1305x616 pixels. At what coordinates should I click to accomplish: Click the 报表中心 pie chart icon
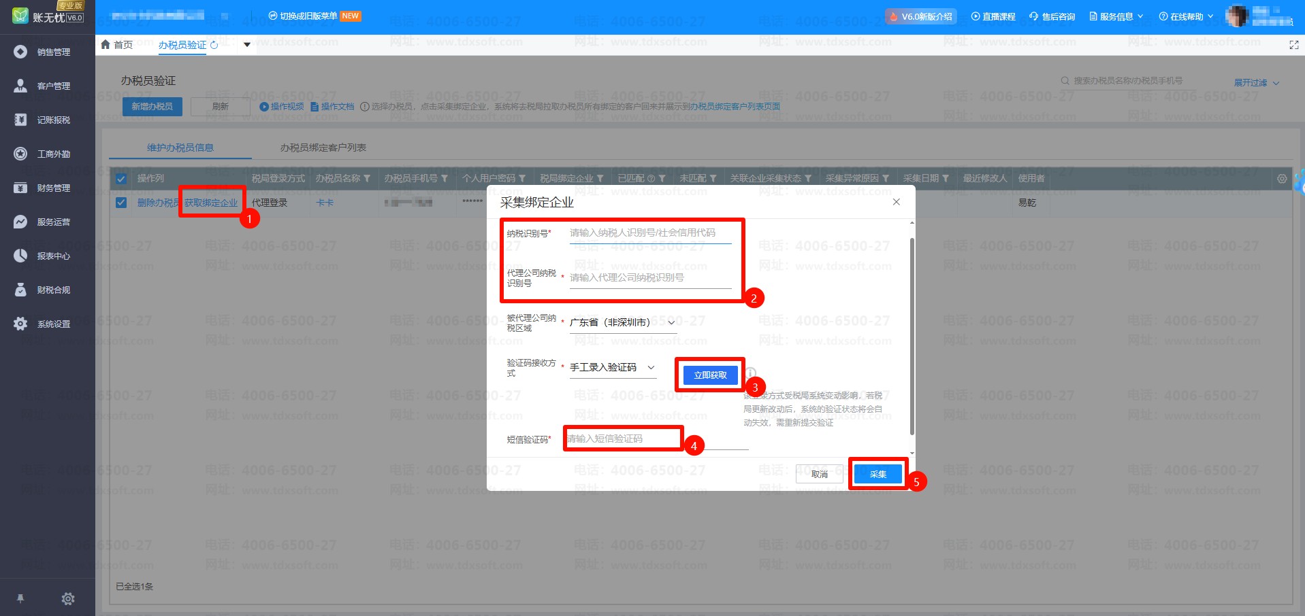click(x=20, y=256)
